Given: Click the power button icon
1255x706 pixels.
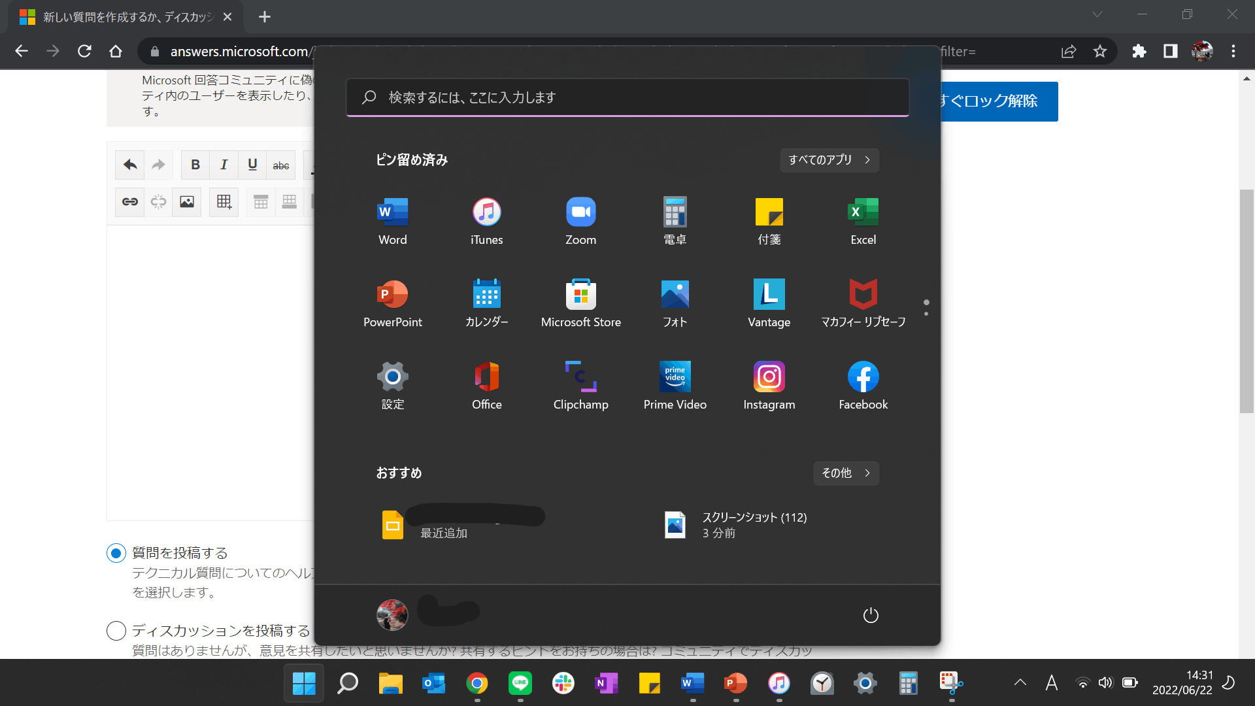Looking at the screenshot, I should click(870, 615).
